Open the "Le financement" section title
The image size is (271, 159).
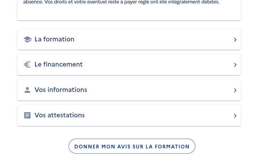pos(58,65)
